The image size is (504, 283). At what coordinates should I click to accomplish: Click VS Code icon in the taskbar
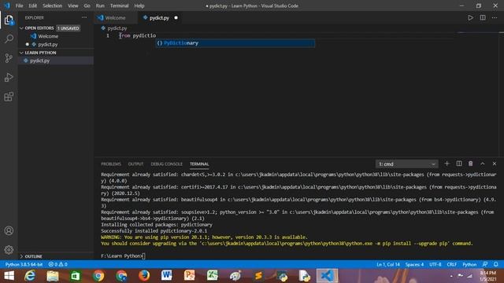click(328, 276)
